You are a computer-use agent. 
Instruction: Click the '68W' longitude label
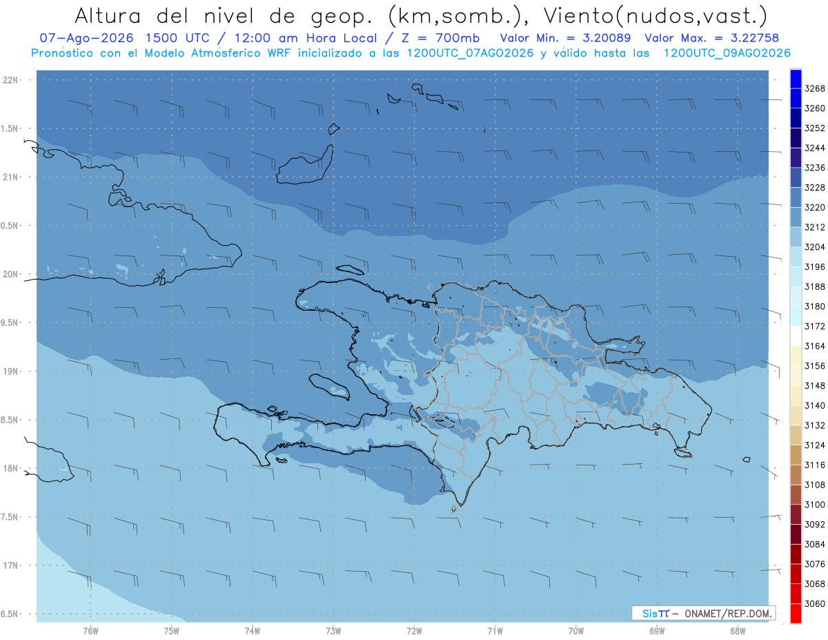[x=738, y=630]
